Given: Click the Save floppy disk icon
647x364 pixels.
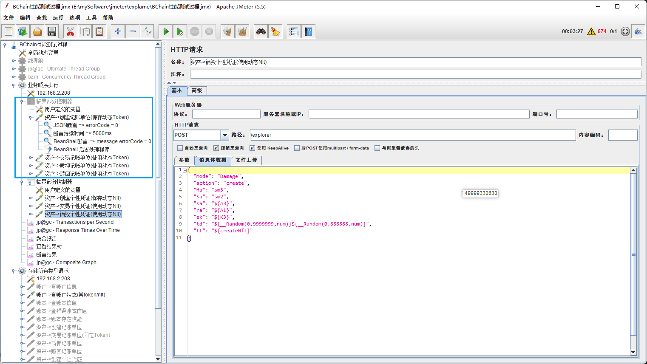Looking at the screenshot, I should [x=52, y=31].
